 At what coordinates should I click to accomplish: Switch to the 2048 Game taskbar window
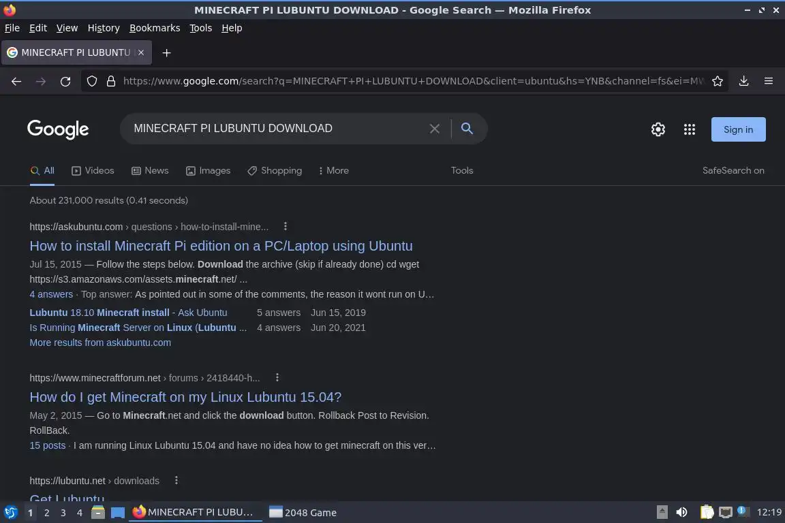[x=303, y=513]
